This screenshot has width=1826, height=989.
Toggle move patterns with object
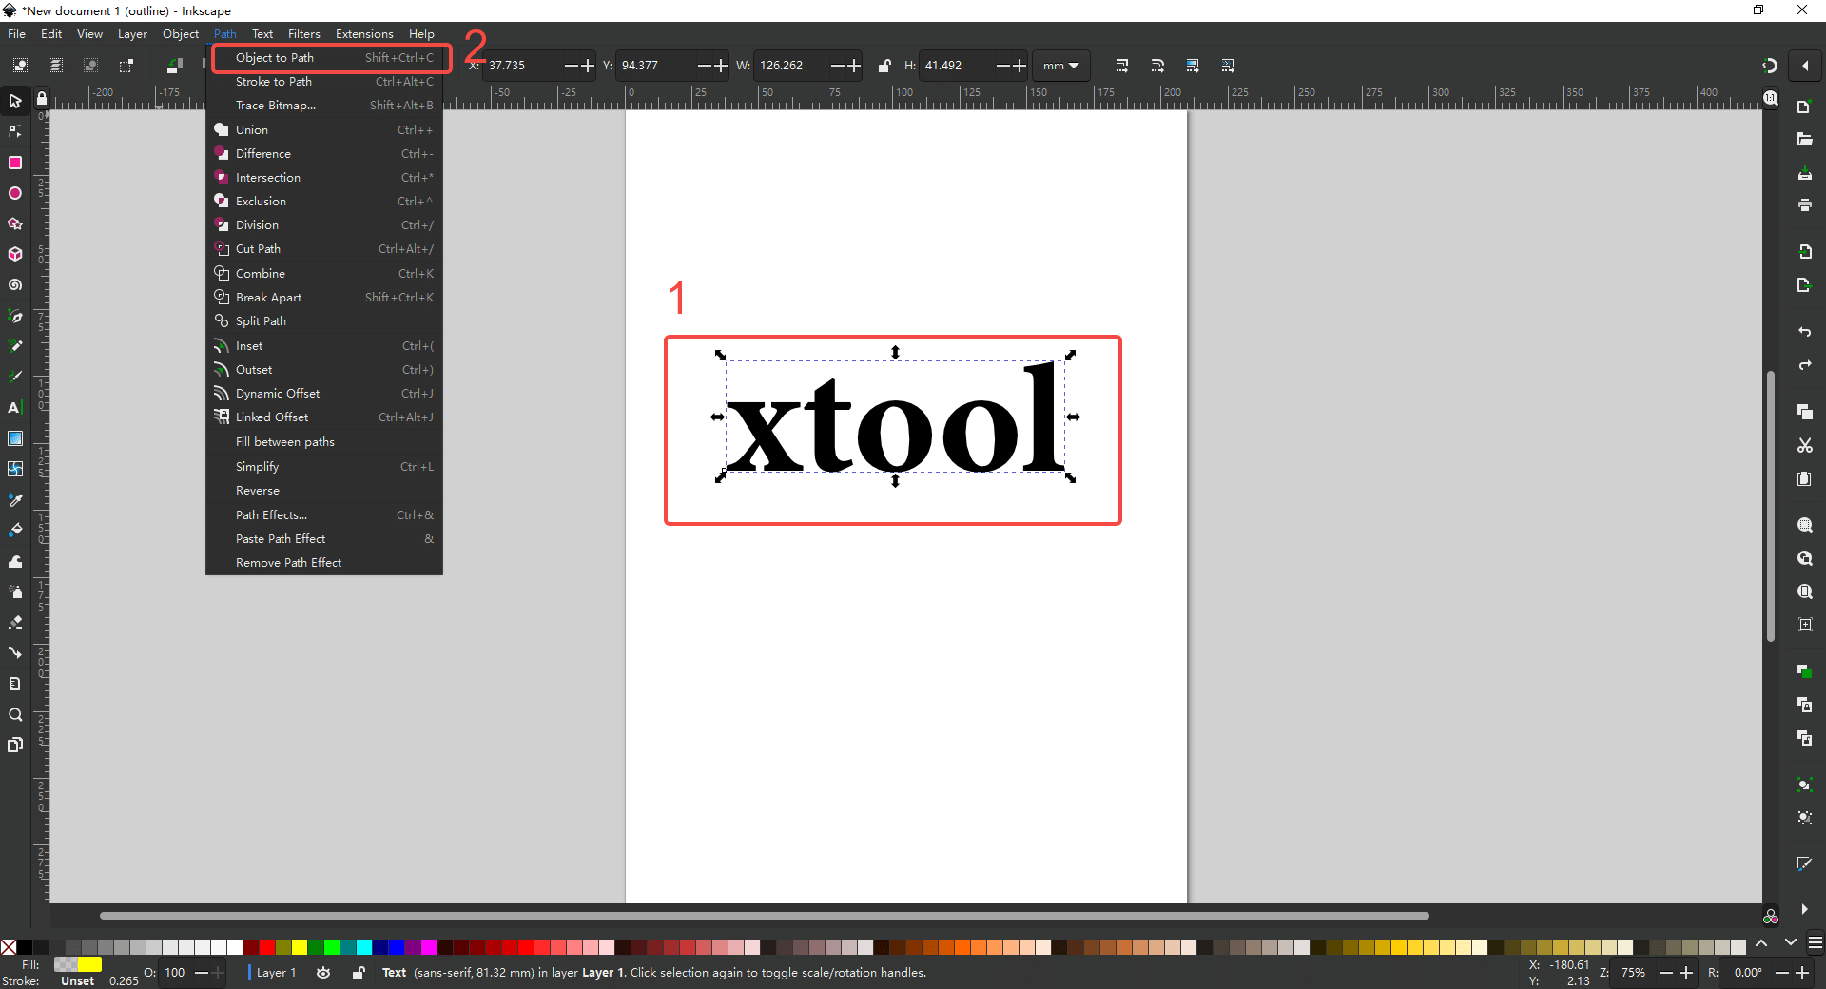click(x=1228, y=66)
